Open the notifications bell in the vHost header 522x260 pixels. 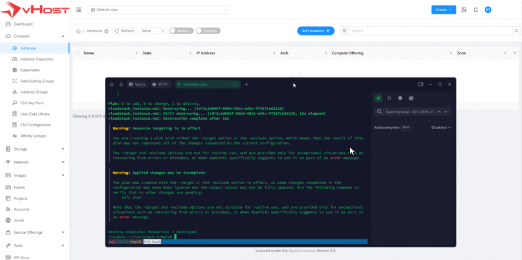click(476, 10)
